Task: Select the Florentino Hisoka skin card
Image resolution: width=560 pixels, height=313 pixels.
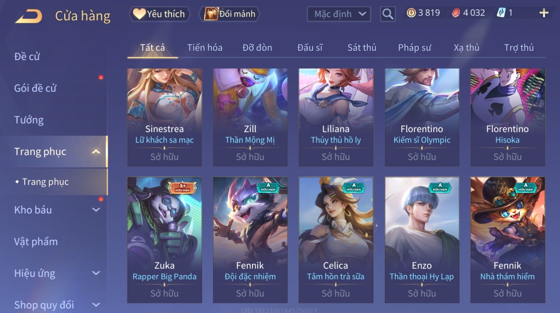Action: click(508, 117)
